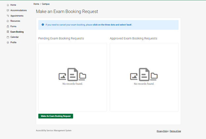Screen dimensions: 206x139
Task: Open Accommodations via its sidebar icon
Action: (8, 10)
